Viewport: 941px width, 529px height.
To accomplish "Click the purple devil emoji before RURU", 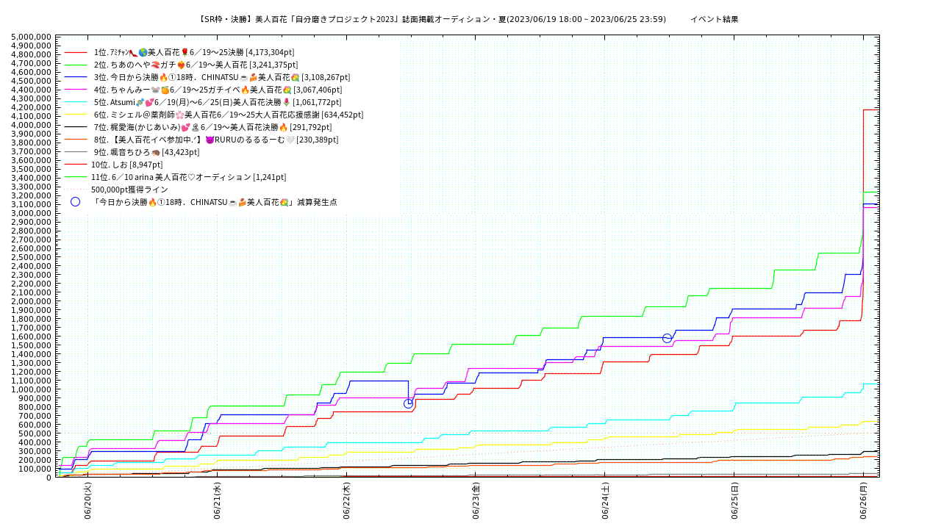I will click(210, 140).
